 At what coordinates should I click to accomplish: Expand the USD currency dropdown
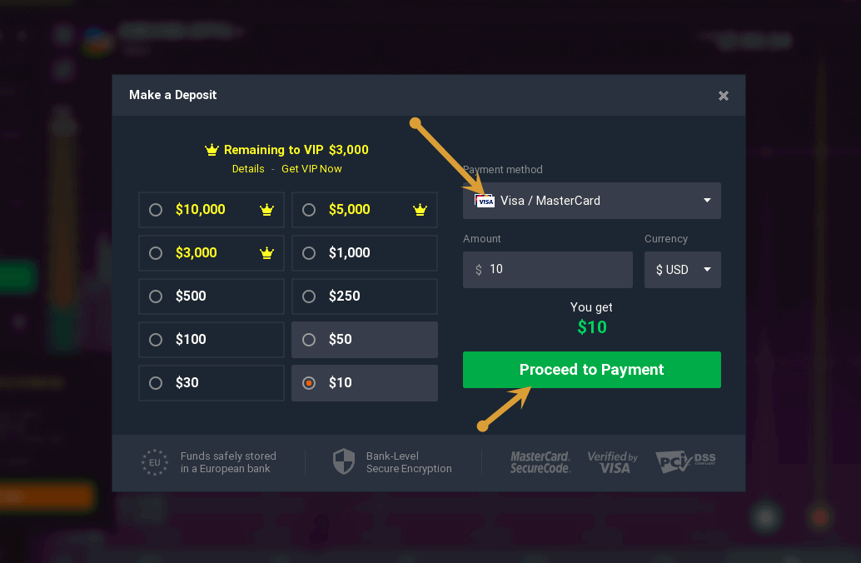pyautogui.click(x=683, y=270)
